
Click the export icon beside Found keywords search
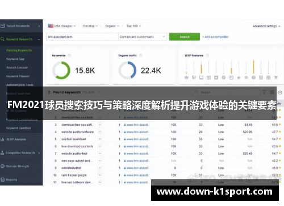[280, 92]
